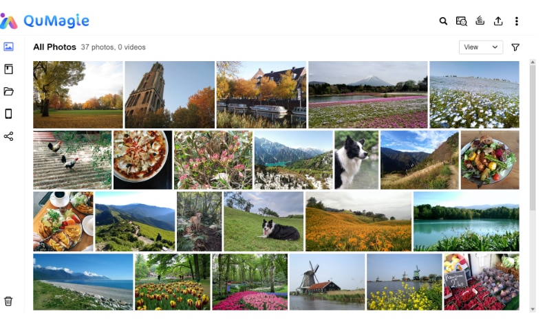Click the upload photos icon
Image resolution: width=547 pixels, height=320 pixels.
point(498,21)
